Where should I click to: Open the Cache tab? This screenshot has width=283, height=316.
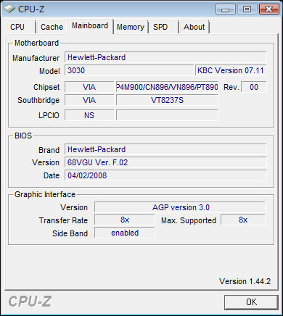click(x=52, y=27)
